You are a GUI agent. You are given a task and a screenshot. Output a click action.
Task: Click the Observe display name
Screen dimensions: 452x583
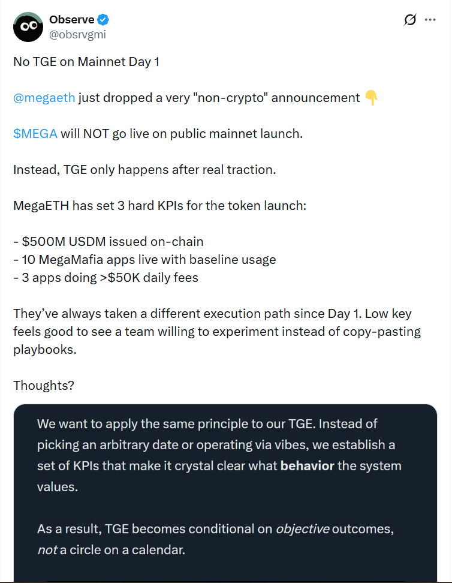[71, 19]
